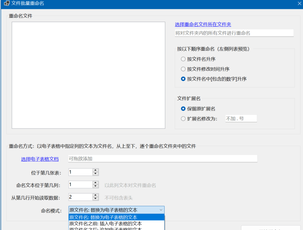This screenshot has height=230, width=303.
Task: Click 选择电子表格文档 link
Action: pyautogui.click(x=40, y=159)
